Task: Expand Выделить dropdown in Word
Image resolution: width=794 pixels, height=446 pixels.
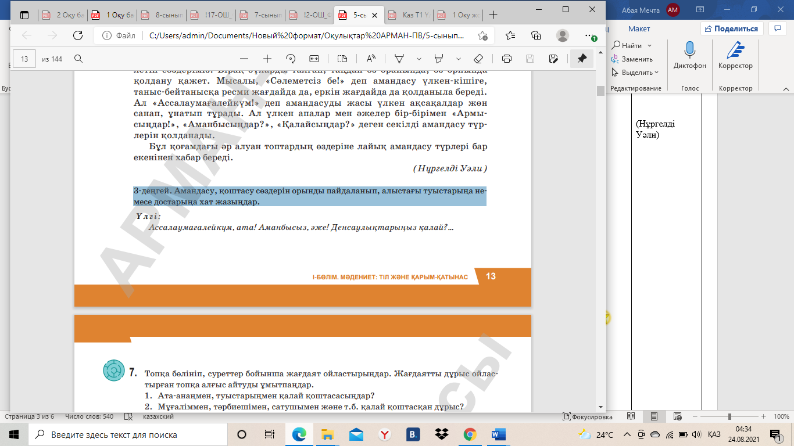Action: 657,73
